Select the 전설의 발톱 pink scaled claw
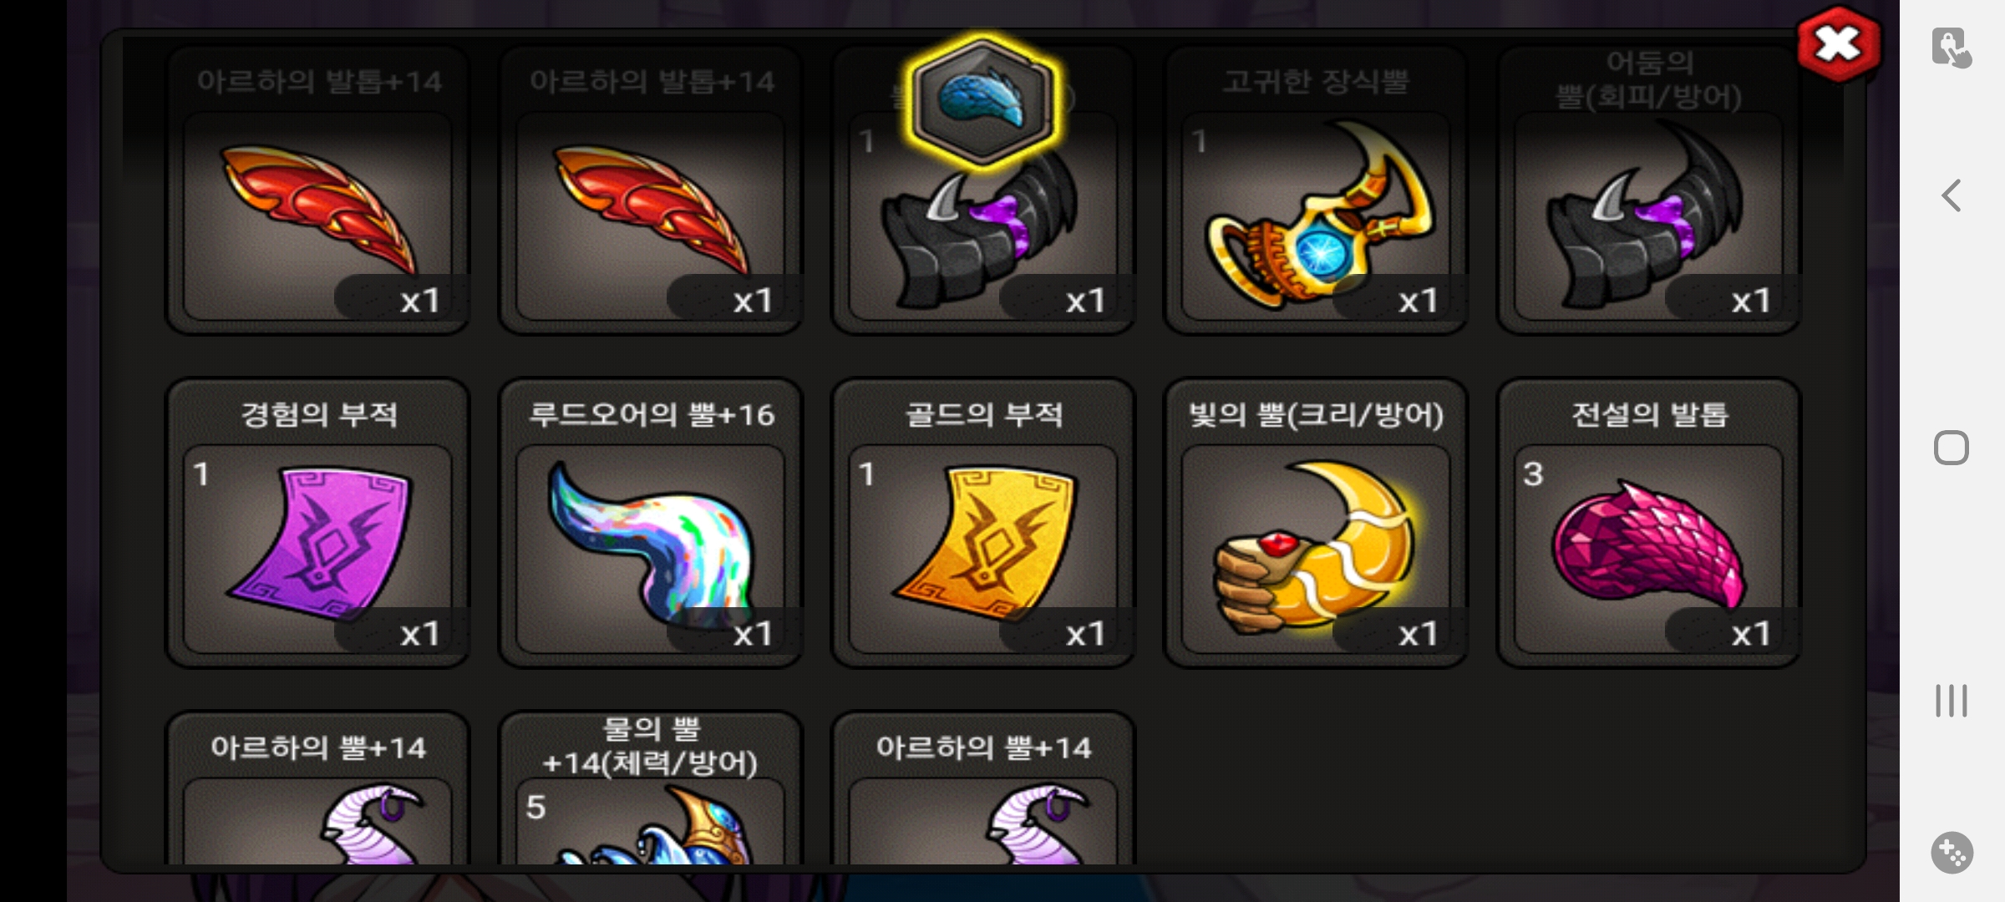Viewport: 2005px width, 902px height. click(1648, 523)
